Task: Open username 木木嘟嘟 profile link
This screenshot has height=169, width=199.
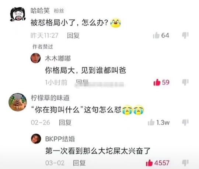Action: click(58, 58)
